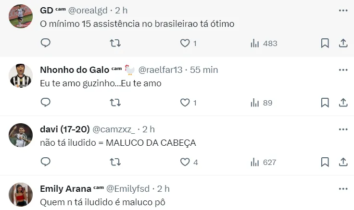Open more options on Nhonho do Galo's tweet
This screenshot has width=354, height=210.
pyautogui.click(x=343, y=70)
